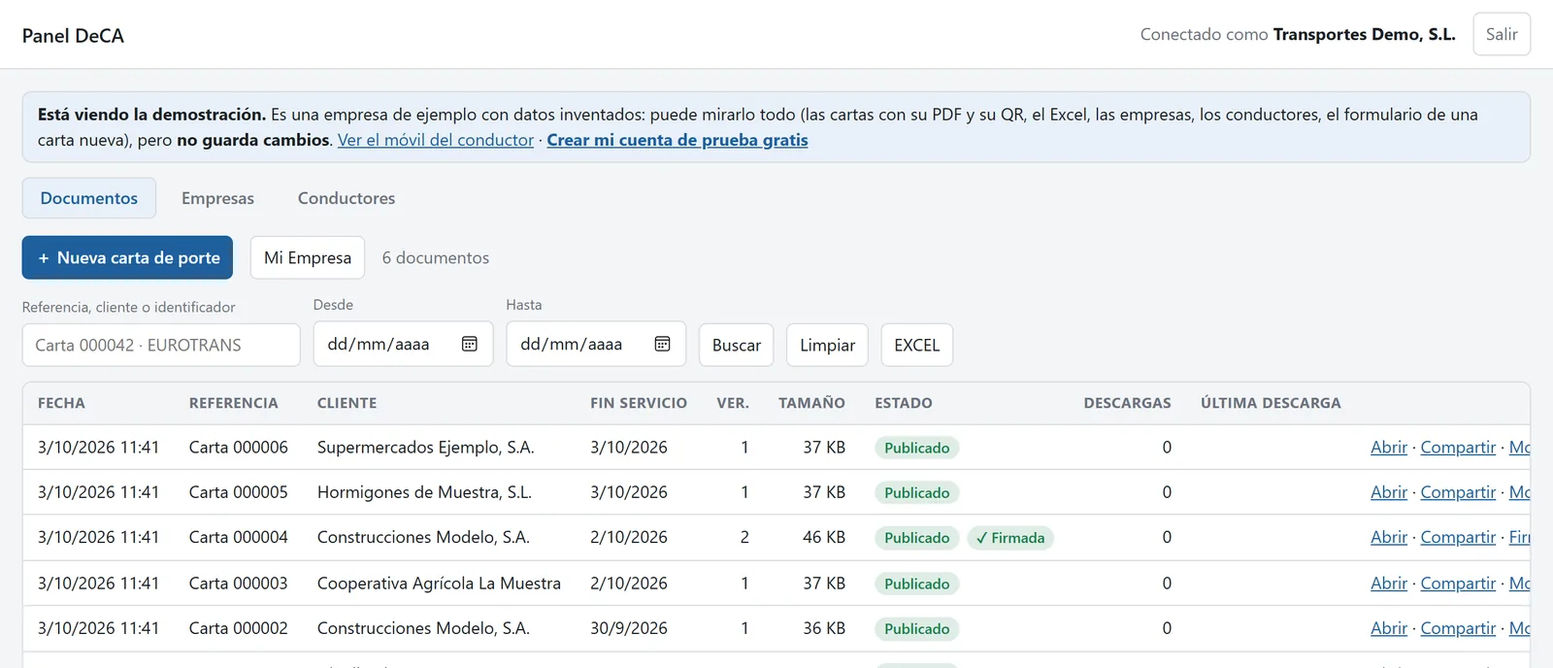Share Carta 000003 via Compartir link

point(1458,584)
